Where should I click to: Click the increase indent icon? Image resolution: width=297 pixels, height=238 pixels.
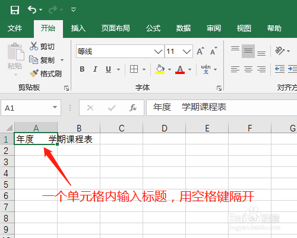coord(292,69)
